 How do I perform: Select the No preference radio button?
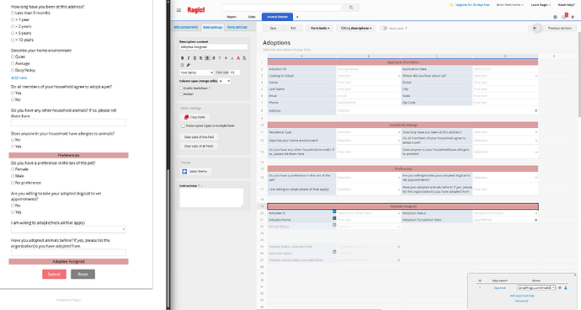(13, 183)
